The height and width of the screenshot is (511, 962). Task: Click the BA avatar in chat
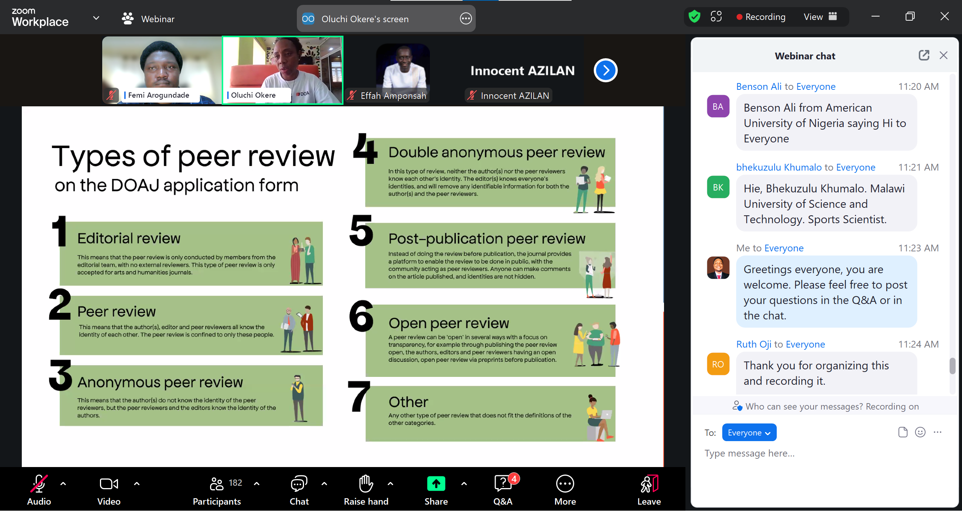[x=718, y=106]
